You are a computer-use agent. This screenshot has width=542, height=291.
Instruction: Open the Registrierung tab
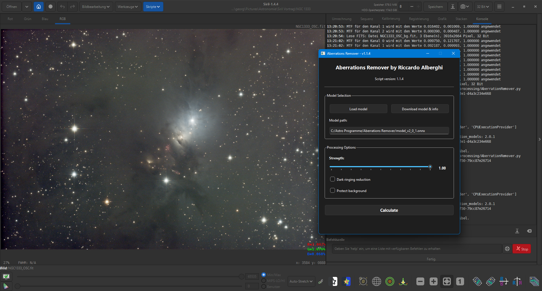click(419, 19)
